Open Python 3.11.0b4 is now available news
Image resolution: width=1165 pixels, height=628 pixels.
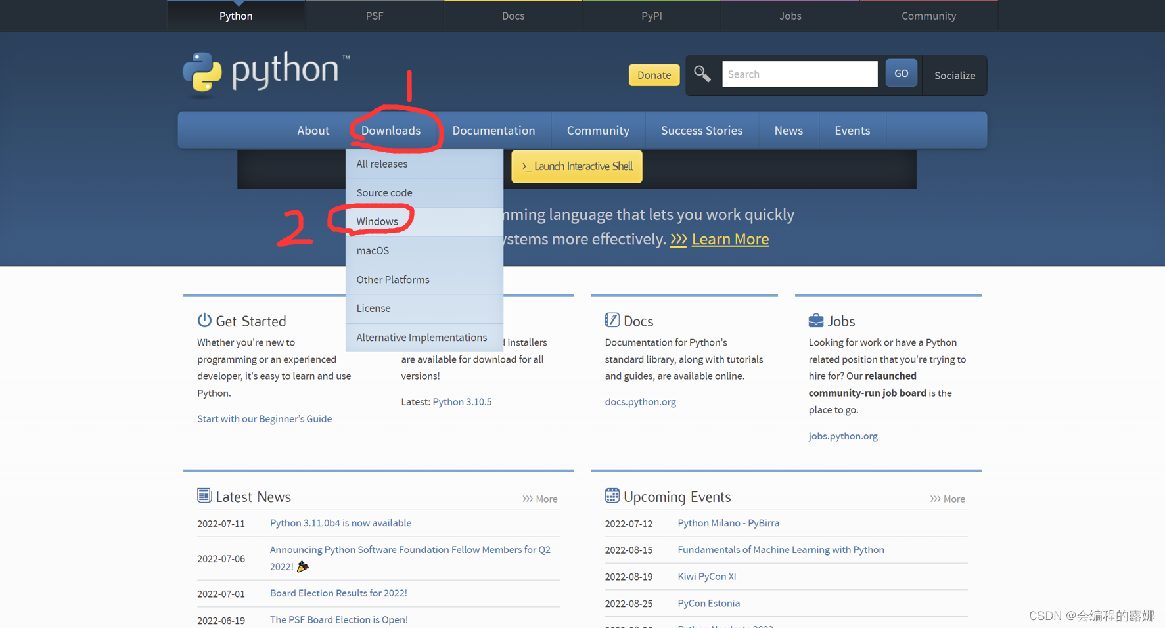(x=340, y=523)
